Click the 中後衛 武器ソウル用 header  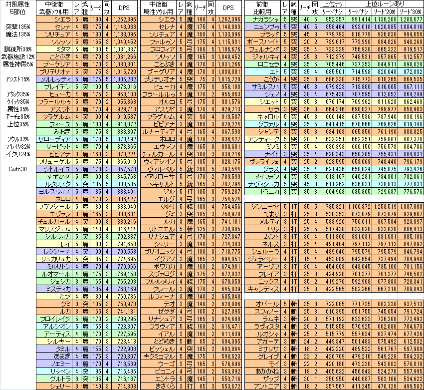click(x=54, y=8)
